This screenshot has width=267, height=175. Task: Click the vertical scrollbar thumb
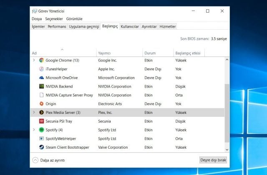tap(227, 113)
